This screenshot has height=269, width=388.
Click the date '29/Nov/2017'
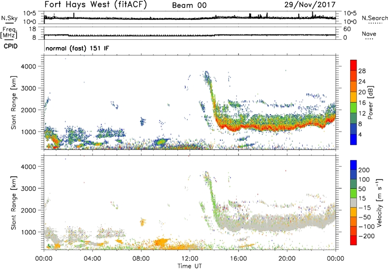coord(310,5)
